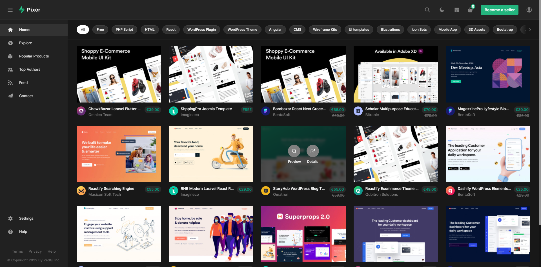Open Help via the sidebar question mark icon
Image resolution: width=541 pixels, height=267 pixels.
coord(10,232)
